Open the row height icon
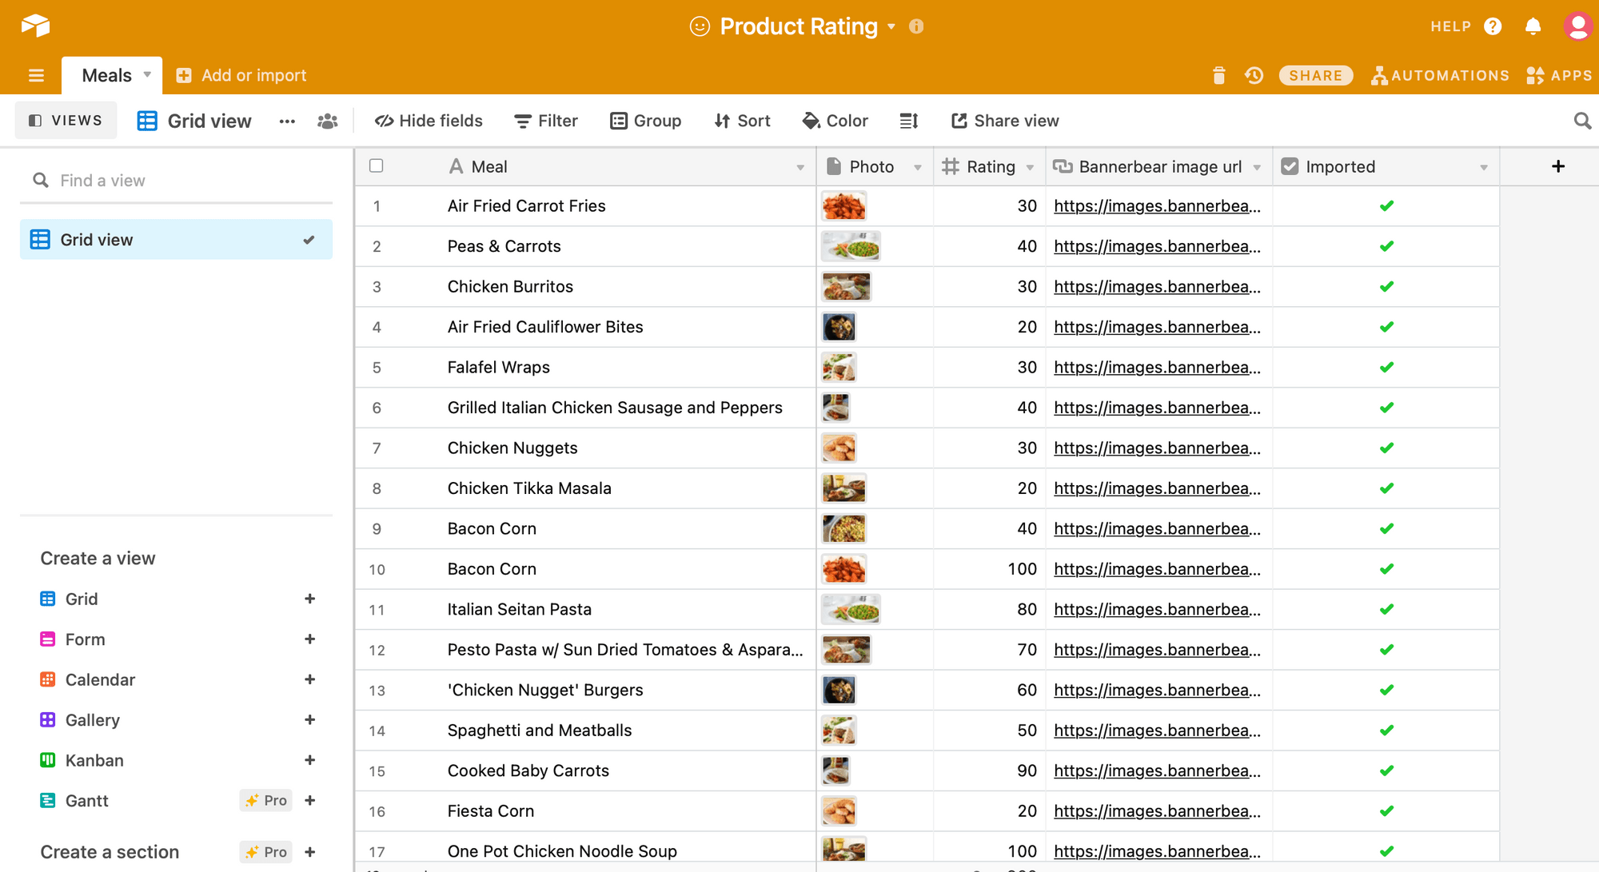The image size is (1599, 872). coord(908,121)
